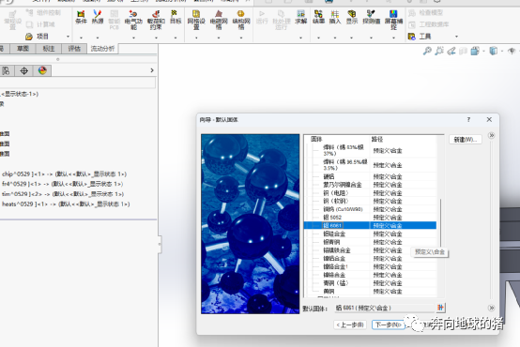Screen dimensions: 520x347
Task: Expand dropdown arrow under 热源
Action: click(98, 38)
